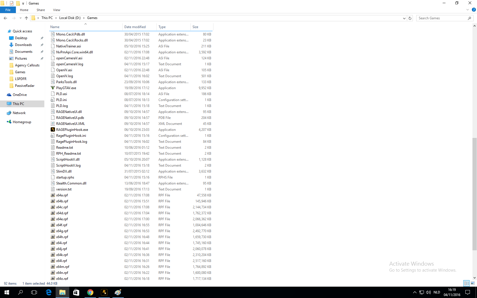477x298 pixels.
Task: Click the Quick access star icon
Action: point(9,31)
